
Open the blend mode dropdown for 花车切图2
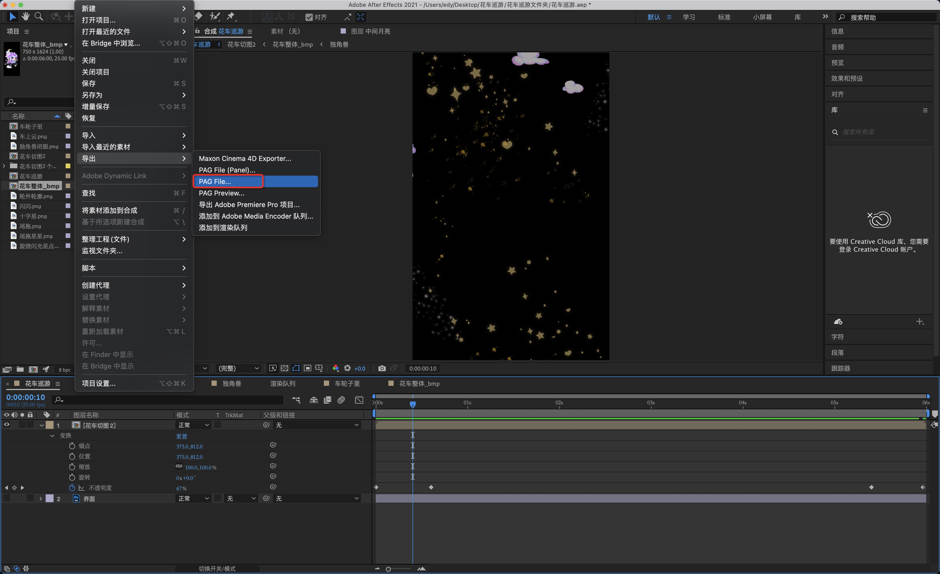pyautogui.click(x=193, y=425)
